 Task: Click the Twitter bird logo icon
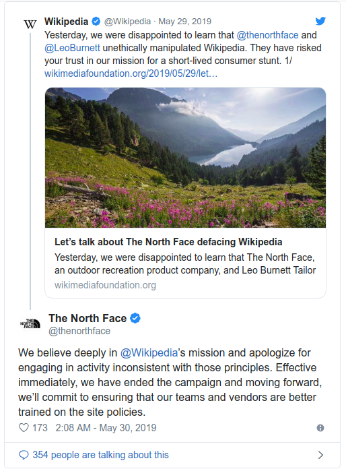320,22
